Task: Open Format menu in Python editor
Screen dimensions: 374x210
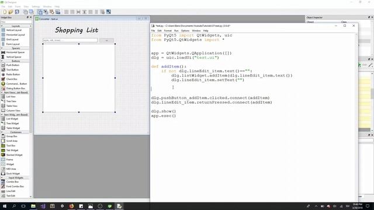Action: point(168,31)
